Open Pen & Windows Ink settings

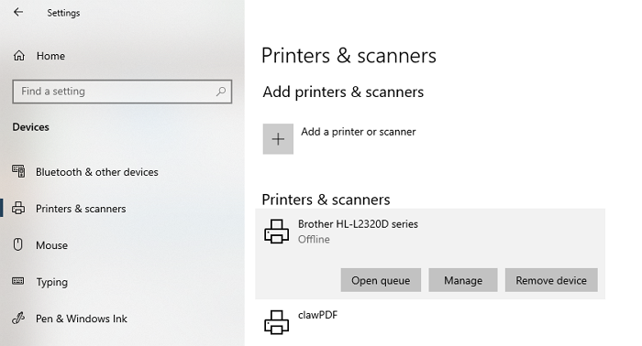coord(82,319)
